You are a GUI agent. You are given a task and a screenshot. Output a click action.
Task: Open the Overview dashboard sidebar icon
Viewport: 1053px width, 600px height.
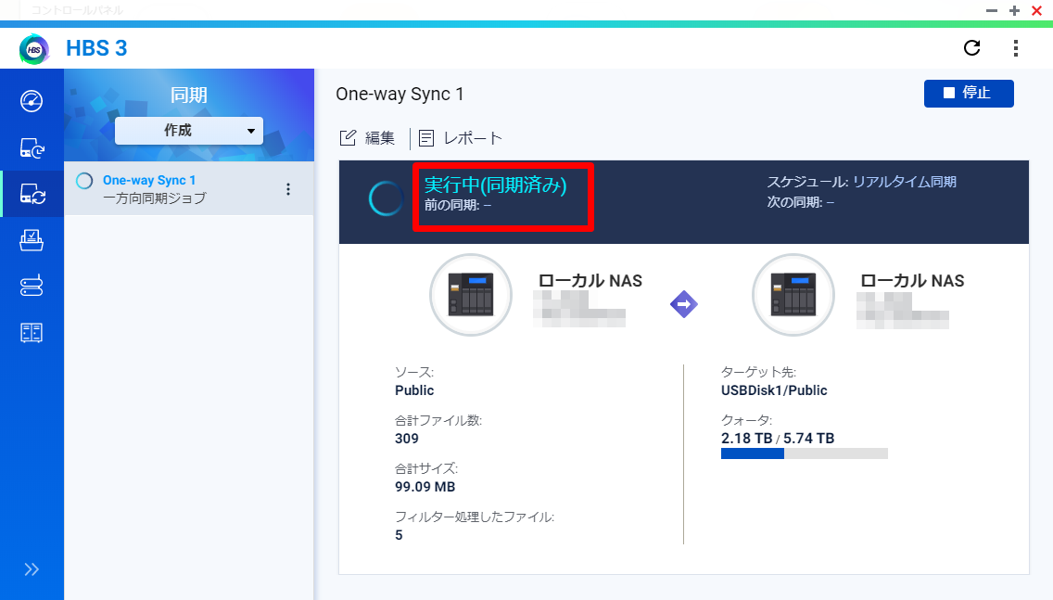tap(32, 101)
